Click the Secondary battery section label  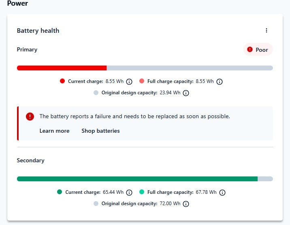(x=30, y=160)
